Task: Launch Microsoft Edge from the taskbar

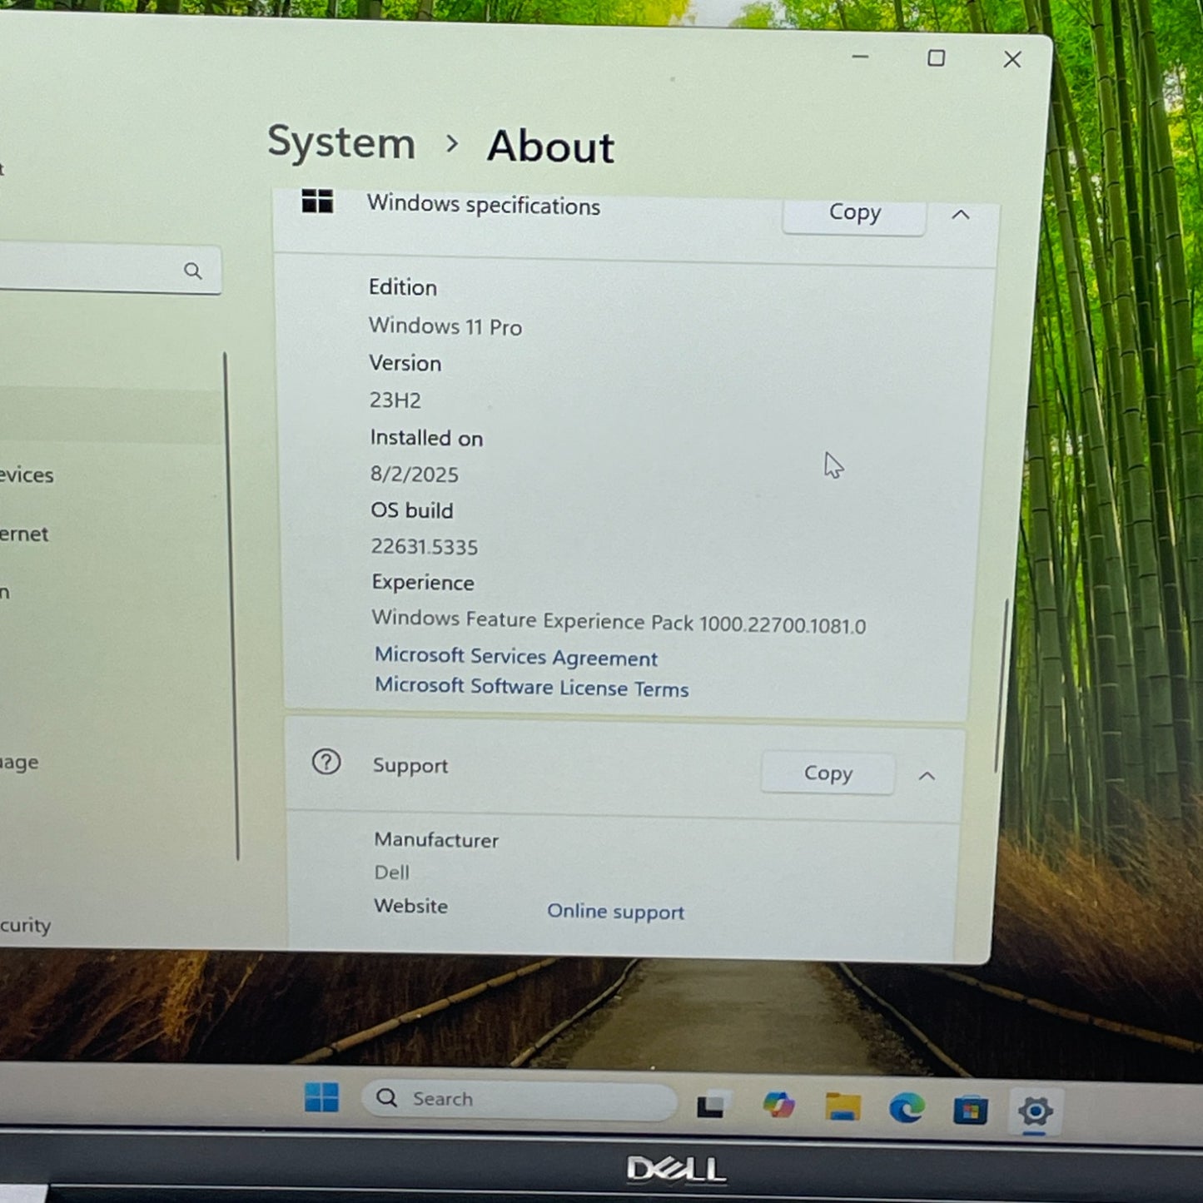Action: pos(907,1108)
